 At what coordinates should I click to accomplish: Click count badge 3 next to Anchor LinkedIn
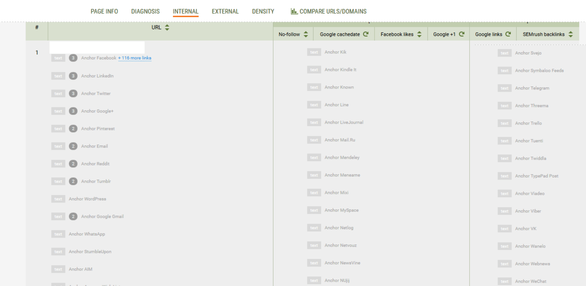tap(73, 76)
